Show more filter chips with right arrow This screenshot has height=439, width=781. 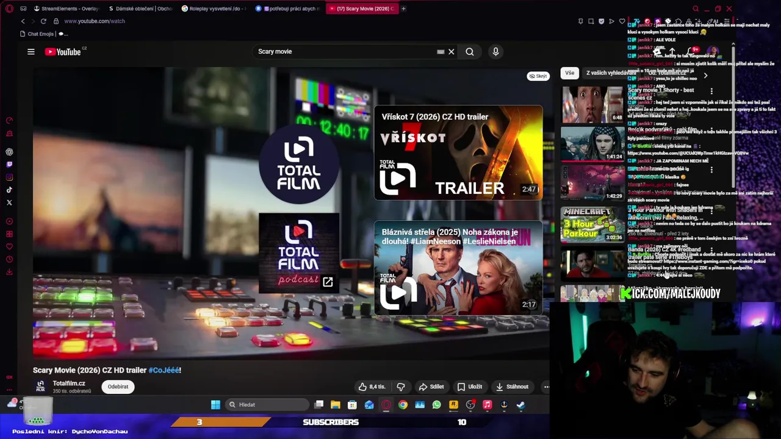(x=705, y=76)
